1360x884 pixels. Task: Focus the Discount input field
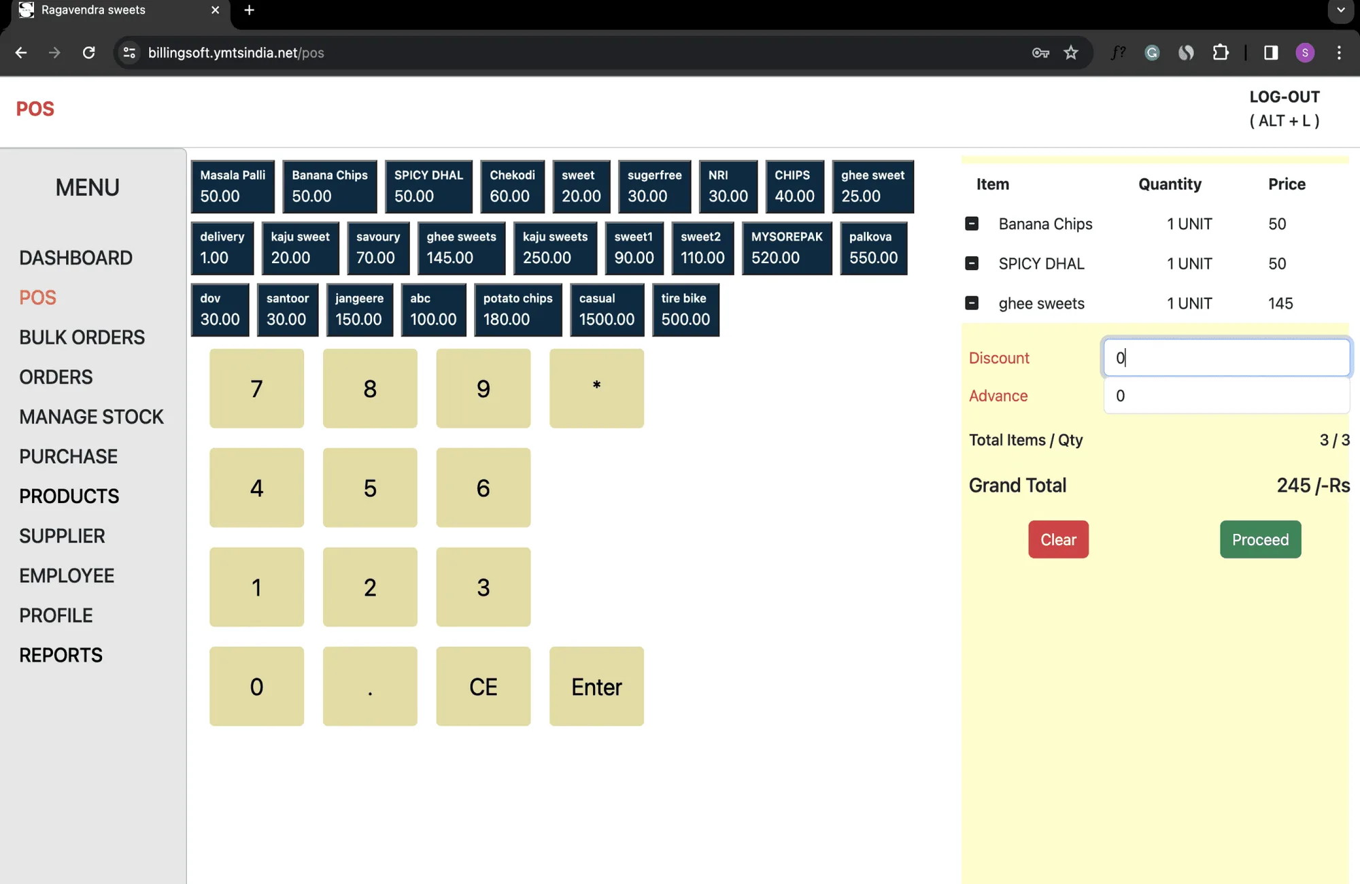click(x=1226, y=357)
